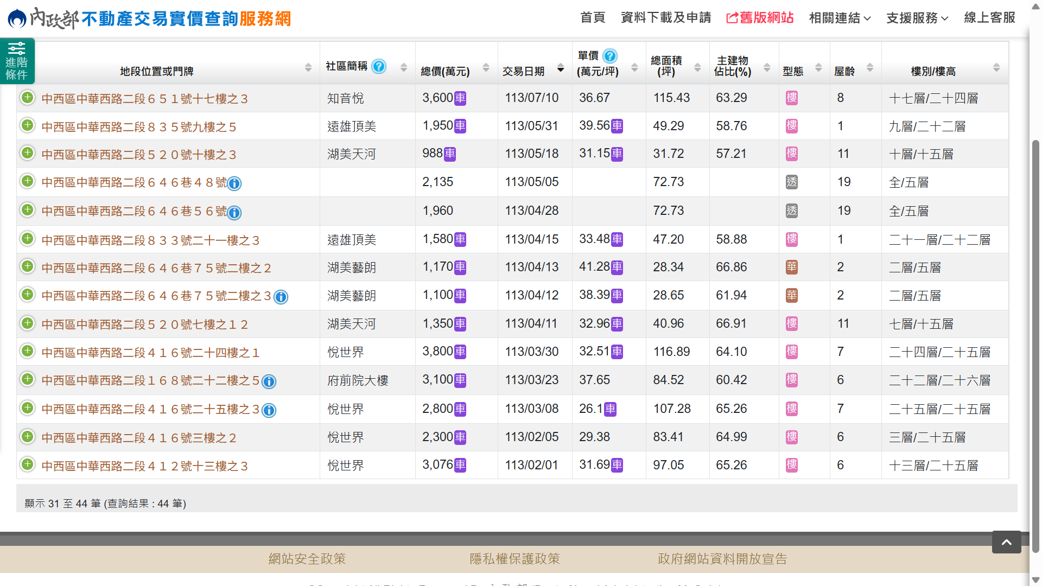1042x586 pixels.
Task: Click scroll-to-top arrow button
Action: tap(1006, 542)
